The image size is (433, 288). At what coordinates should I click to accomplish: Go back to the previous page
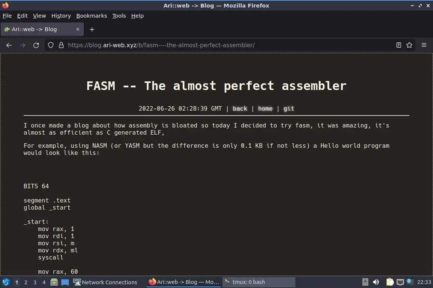click(x=9, y=45)
